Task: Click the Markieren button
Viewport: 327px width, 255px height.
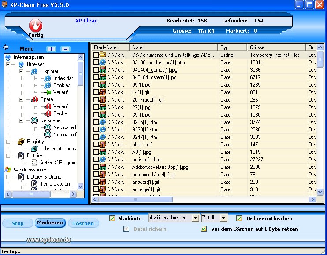Action: coord(50,223)
